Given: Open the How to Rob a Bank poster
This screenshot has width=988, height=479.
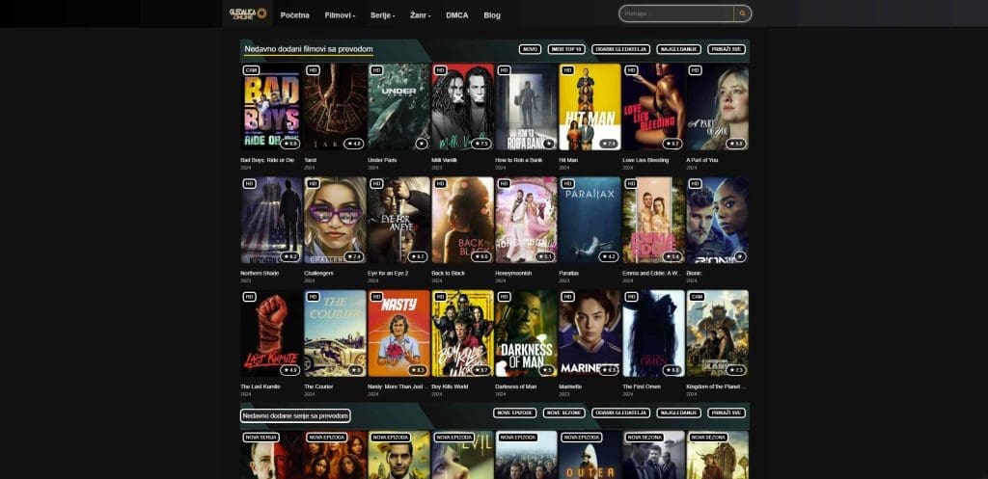Looking at the screenshot, I should coord(526,106).
